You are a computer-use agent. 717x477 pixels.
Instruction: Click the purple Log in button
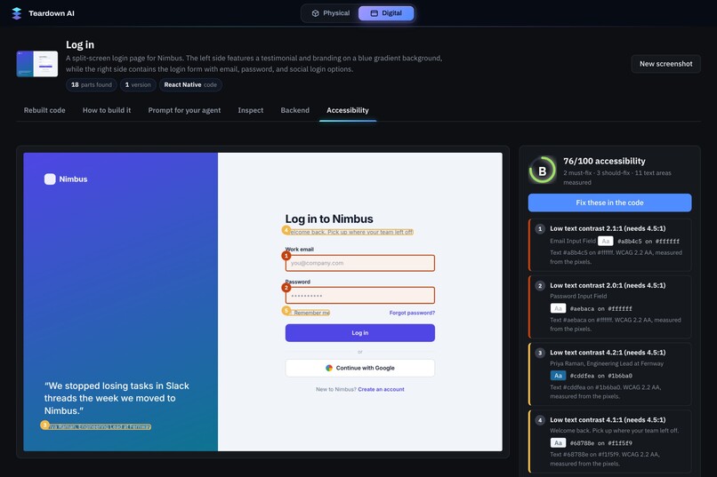pos(360,333)
